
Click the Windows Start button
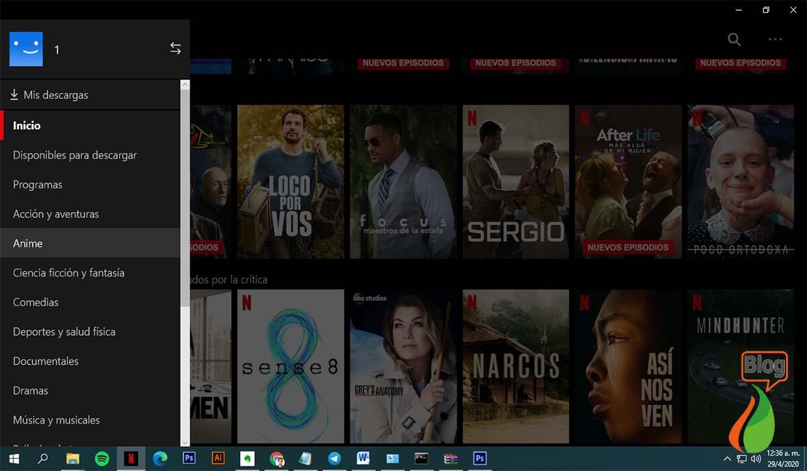(13, 459)
